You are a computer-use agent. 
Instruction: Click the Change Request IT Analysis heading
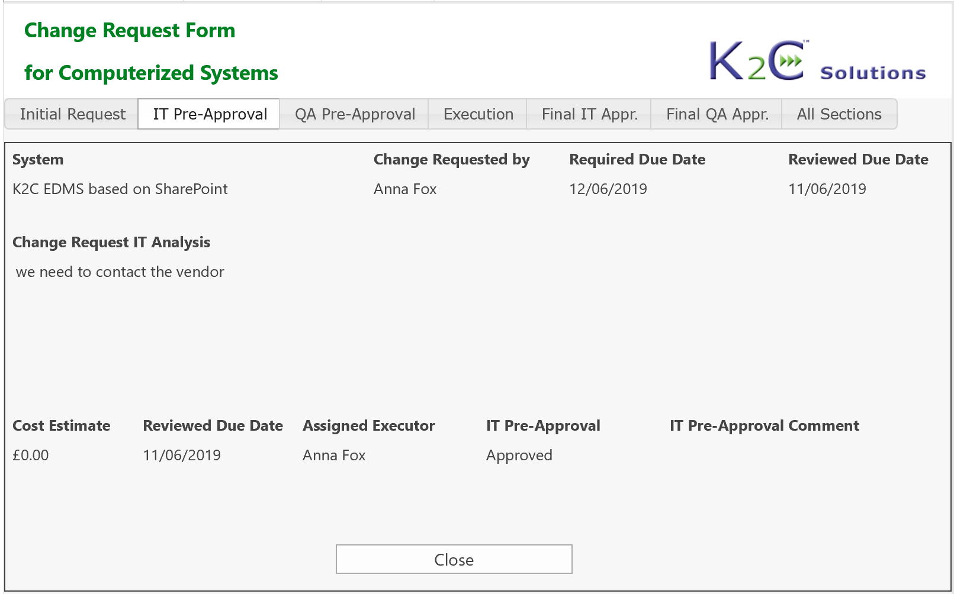tap(111, 243)
